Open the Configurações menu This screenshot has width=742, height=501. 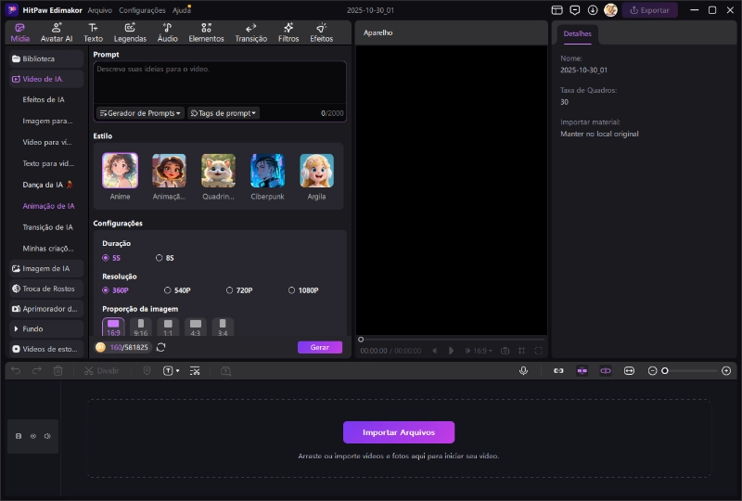(x=142, y=10)
